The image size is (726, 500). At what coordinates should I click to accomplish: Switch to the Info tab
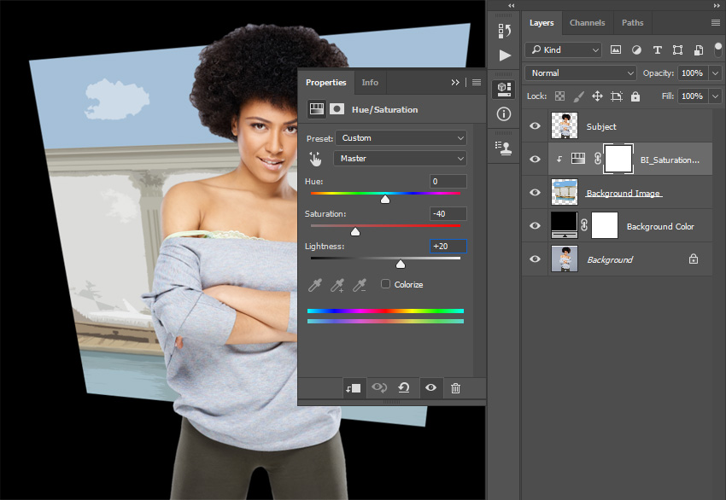[370, 83]
